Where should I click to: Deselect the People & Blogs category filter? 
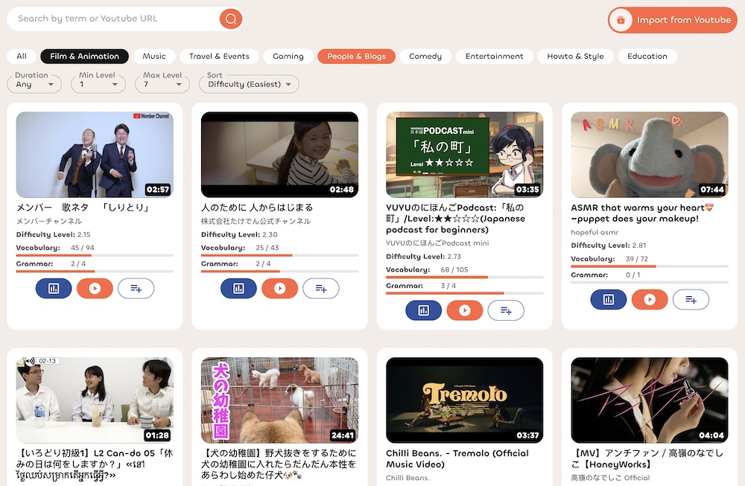point(356,56)
